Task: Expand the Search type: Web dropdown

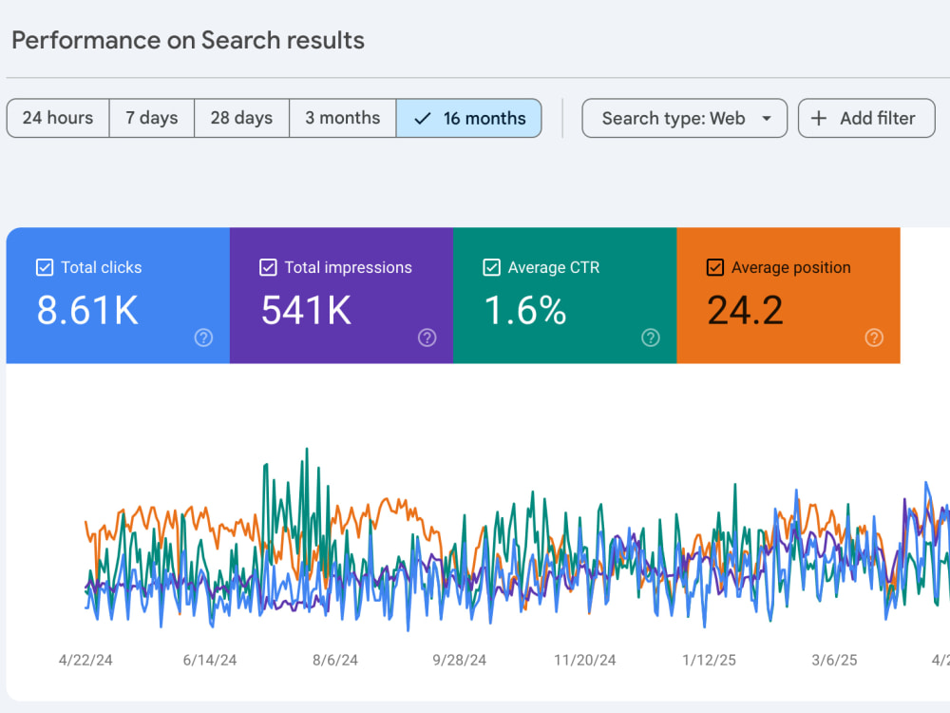Action: [685, 118]
